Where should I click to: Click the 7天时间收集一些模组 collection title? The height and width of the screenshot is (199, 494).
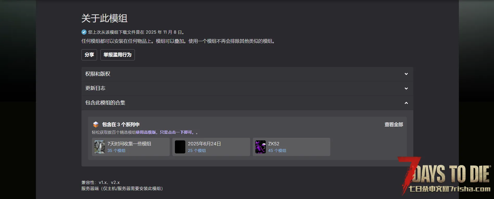point(129,144)
